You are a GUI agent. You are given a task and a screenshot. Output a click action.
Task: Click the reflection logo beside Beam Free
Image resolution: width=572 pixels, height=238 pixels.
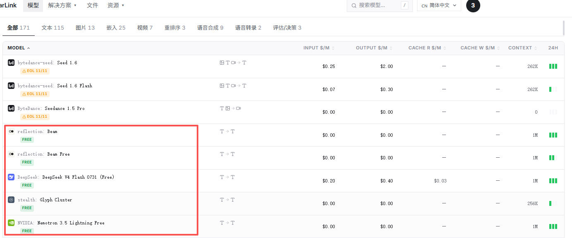point(11,154)
